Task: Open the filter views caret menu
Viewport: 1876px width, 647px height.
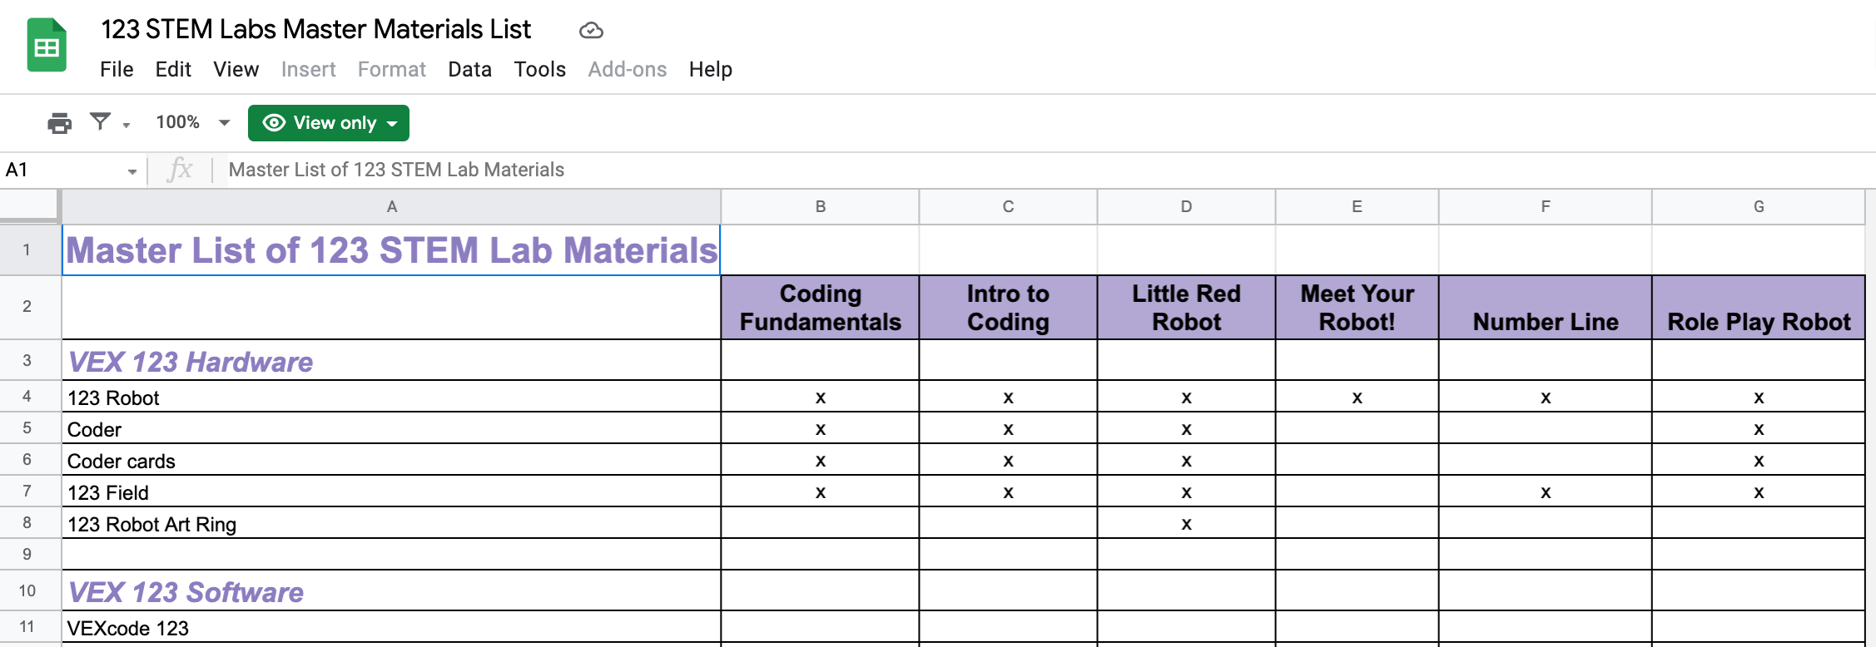Action: point(125,126)
